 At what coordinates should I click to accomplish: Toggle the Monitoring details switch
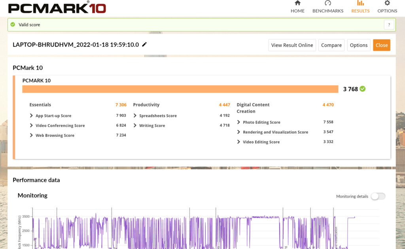coord(378,196)
